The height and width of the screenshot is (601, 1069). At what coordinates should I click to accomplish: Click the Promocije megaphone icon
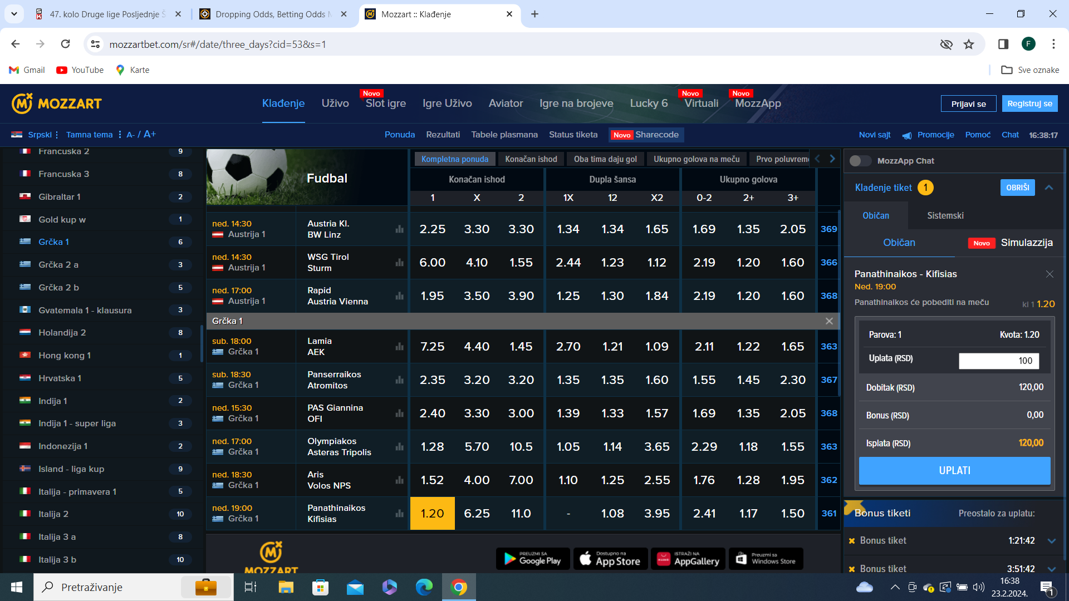click(907, 135)
